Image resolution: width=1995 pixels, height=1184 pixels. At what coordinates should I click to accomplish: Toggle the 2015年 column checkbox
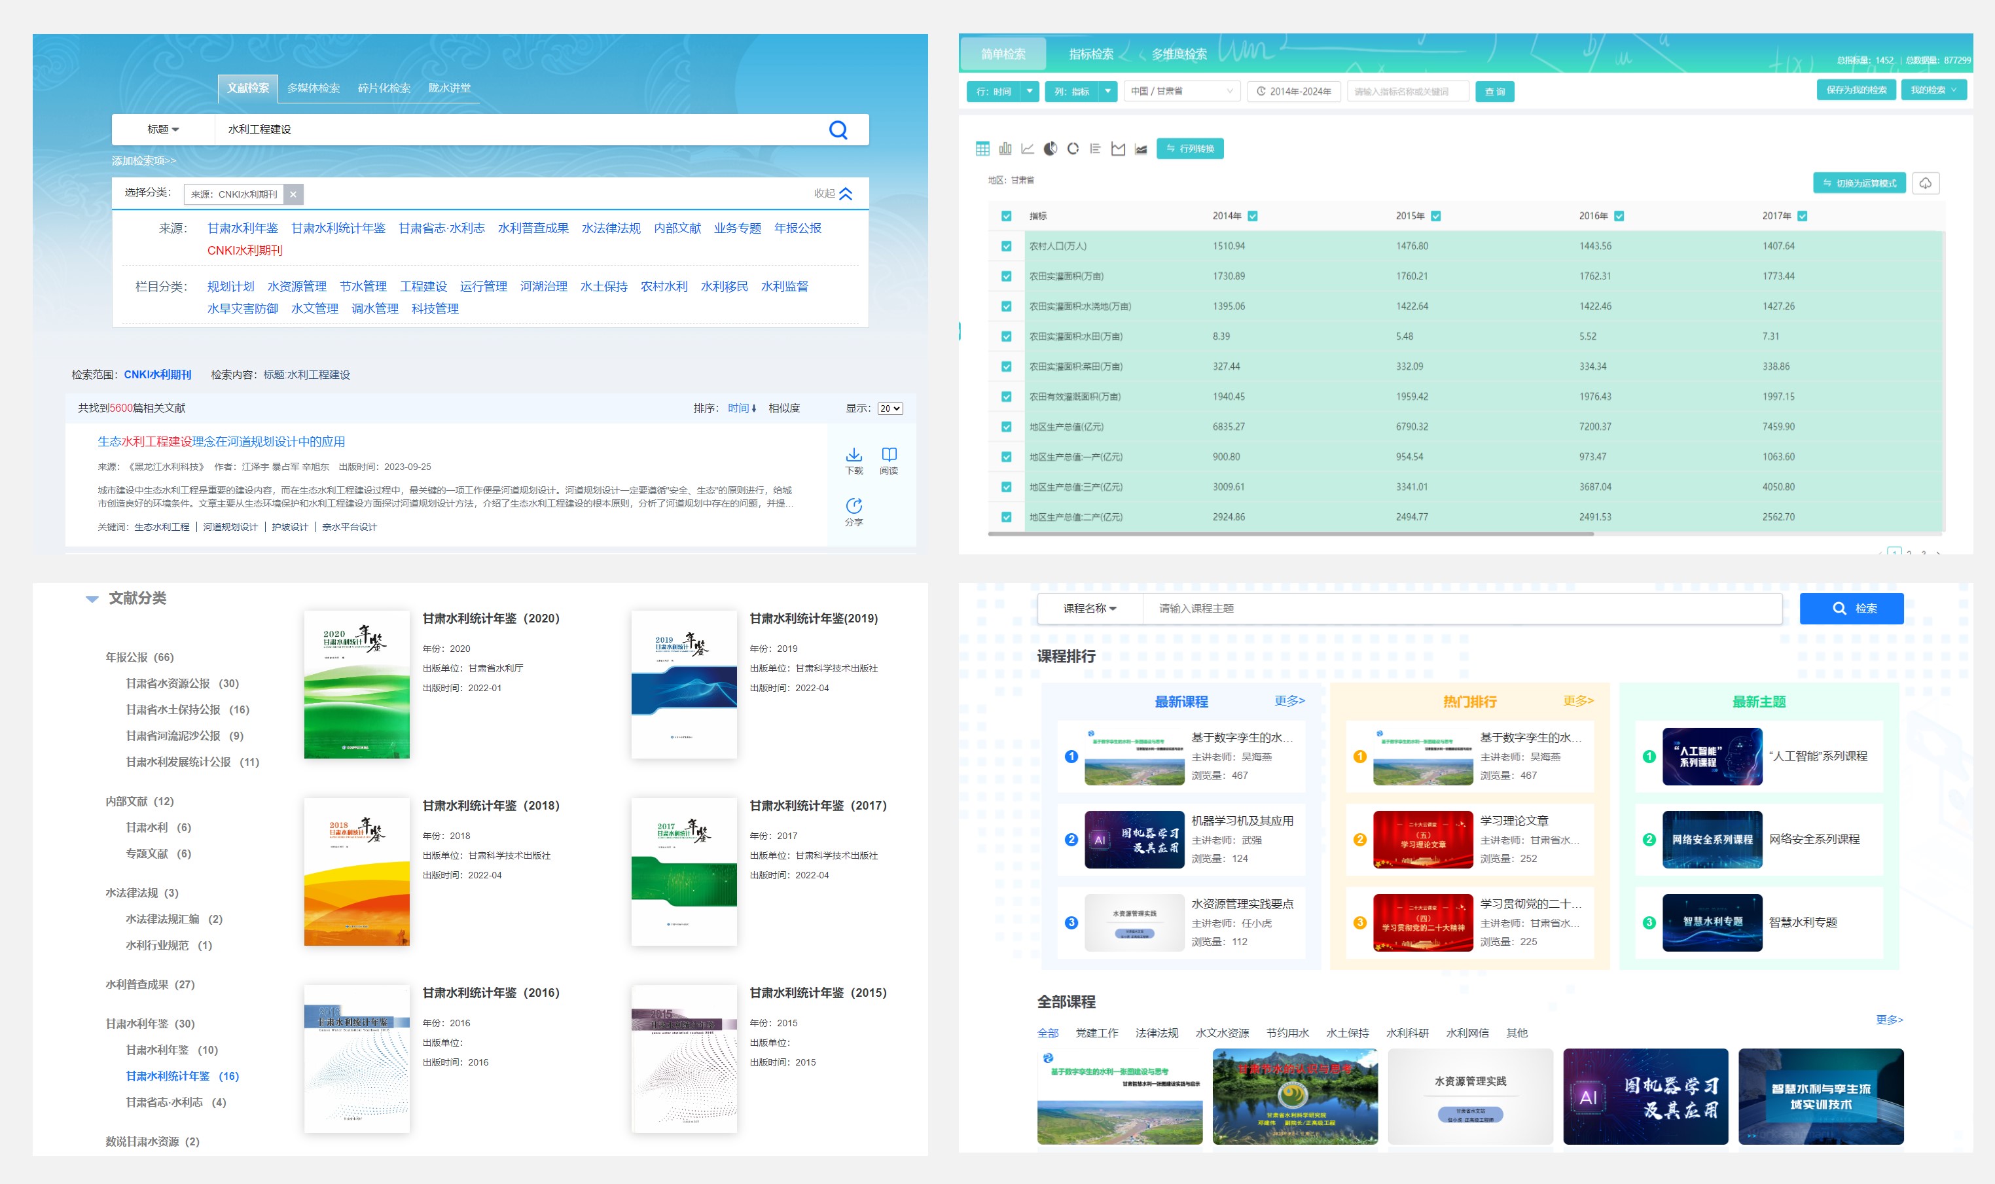1436,216
